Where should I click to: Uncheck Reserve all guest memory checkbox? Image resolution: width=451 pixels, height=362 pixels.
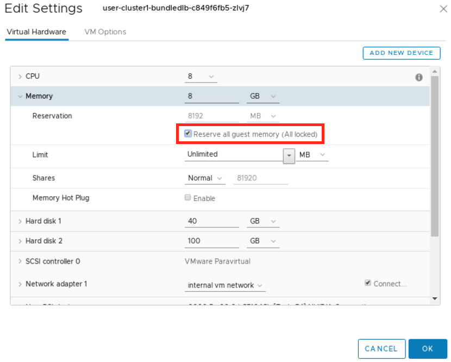tap(188, 134)
